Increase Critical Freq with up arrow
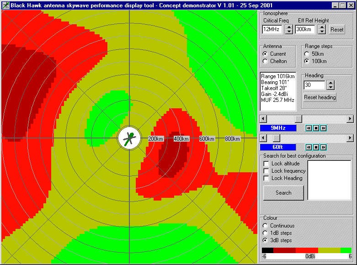Viewport: 357px width, 265px height. click(289, 27)
